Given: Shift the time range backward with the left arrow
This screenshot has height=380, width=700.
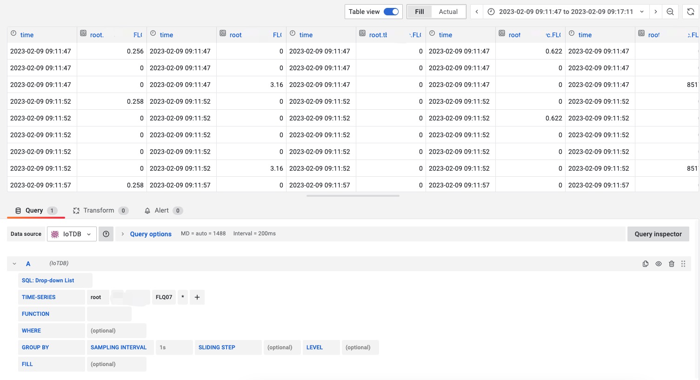Looking at the screenshot, I should coord(476,12).
